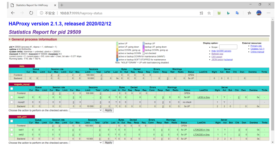Screen dimensions: 275x149
Task: Reload the page with the refresh icon
Action: pos(31,13)
